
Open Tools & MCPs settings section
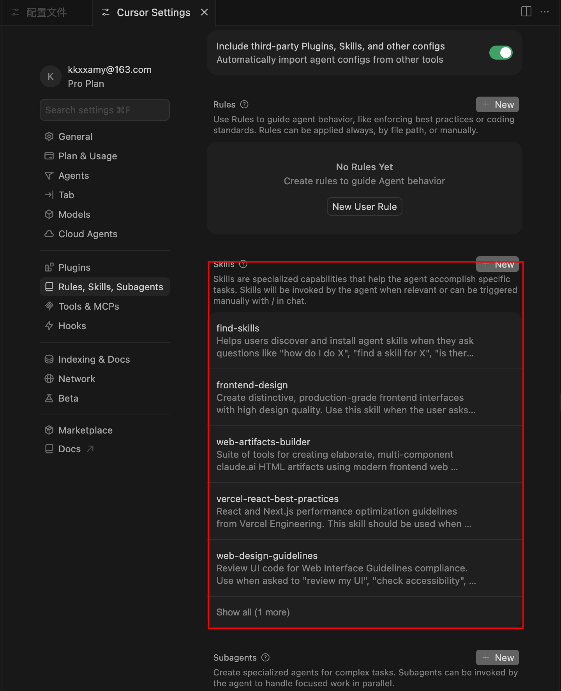click(105, 307)
